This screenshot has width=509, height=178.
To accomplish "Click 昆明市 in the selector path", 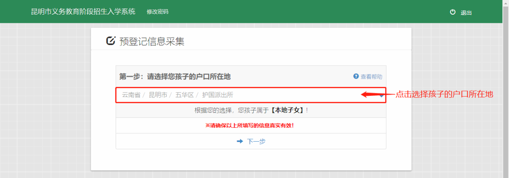I will tap(158, 95).
